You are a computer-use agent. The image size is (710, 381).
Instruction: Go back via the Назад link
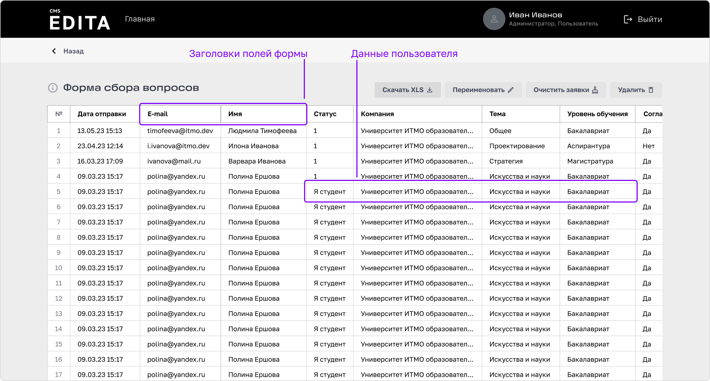pos(73,51)
